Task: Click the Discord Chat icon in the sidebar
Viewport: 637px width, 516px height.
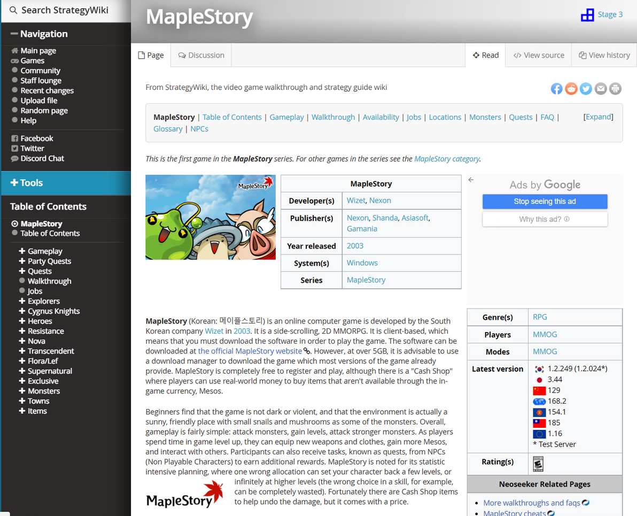Action: [x=14, y=159]
